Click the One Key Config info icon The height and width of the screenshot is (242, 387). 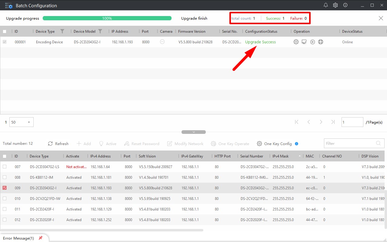click(x=297, y=144)
